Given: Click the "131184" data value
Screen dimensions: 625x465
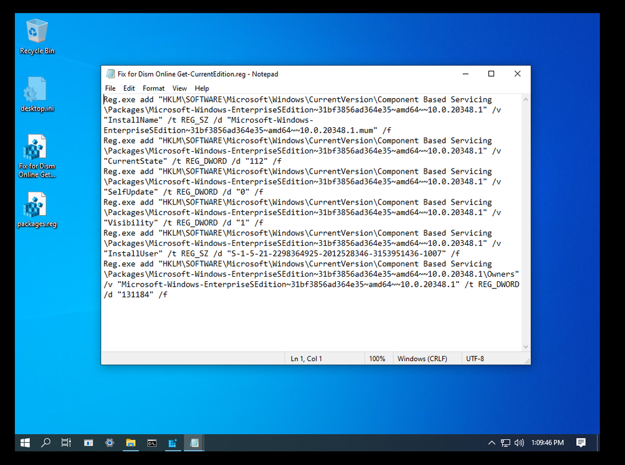Looking at the screenshot, I should [136, 295].
